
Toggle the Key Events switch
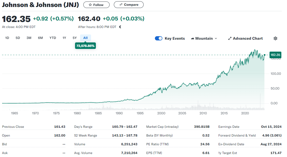pyautogui.click(x=158, y=38)
